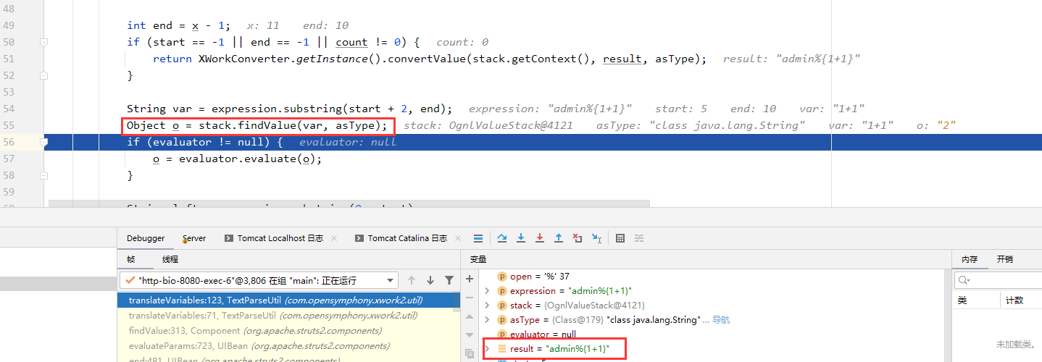This screenshot has width=1042, height=362.
Task: Click the blue Step Into icon
Action: tap(520, 238)
